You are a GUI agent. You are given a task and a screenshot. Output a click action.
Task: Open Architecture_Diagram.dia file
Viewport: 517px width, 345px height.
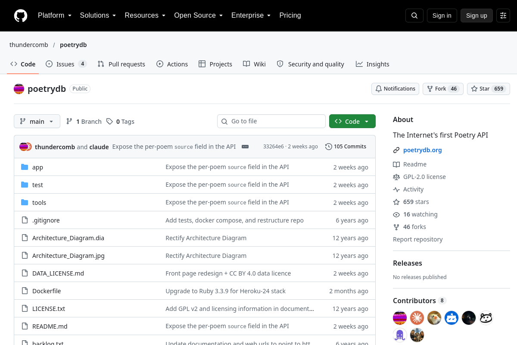click(68, 238)
